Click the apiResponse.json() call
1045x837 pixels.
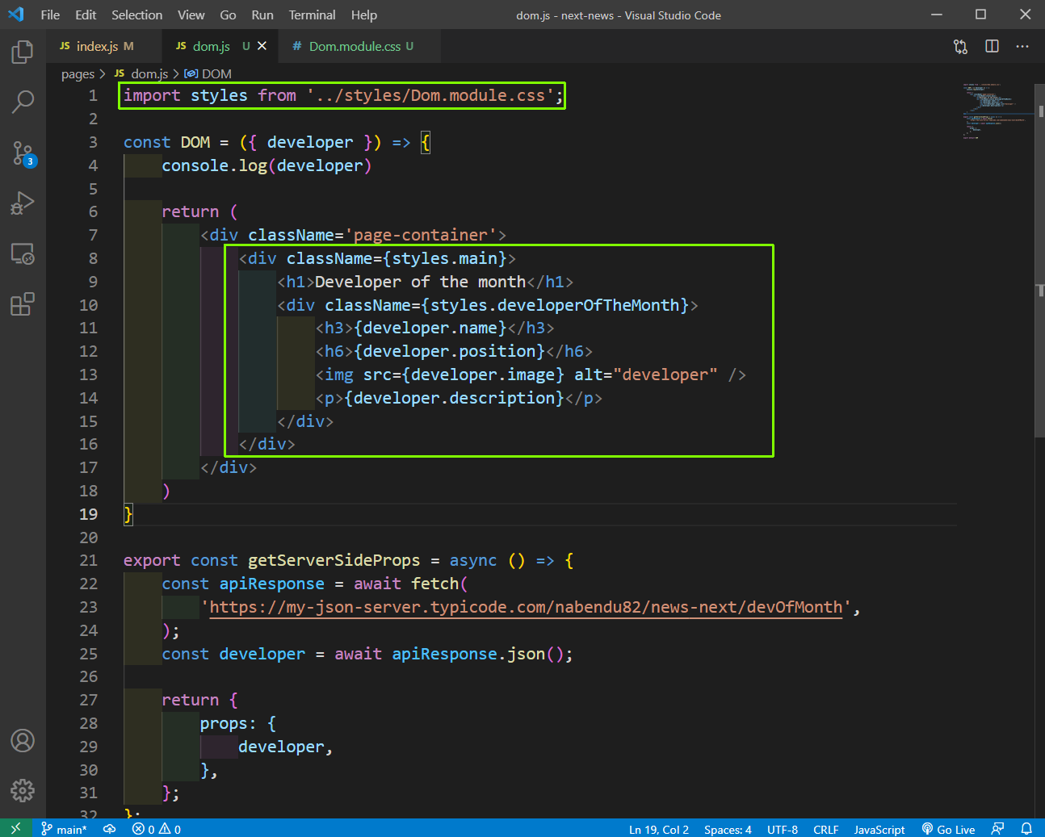point(476,654)
